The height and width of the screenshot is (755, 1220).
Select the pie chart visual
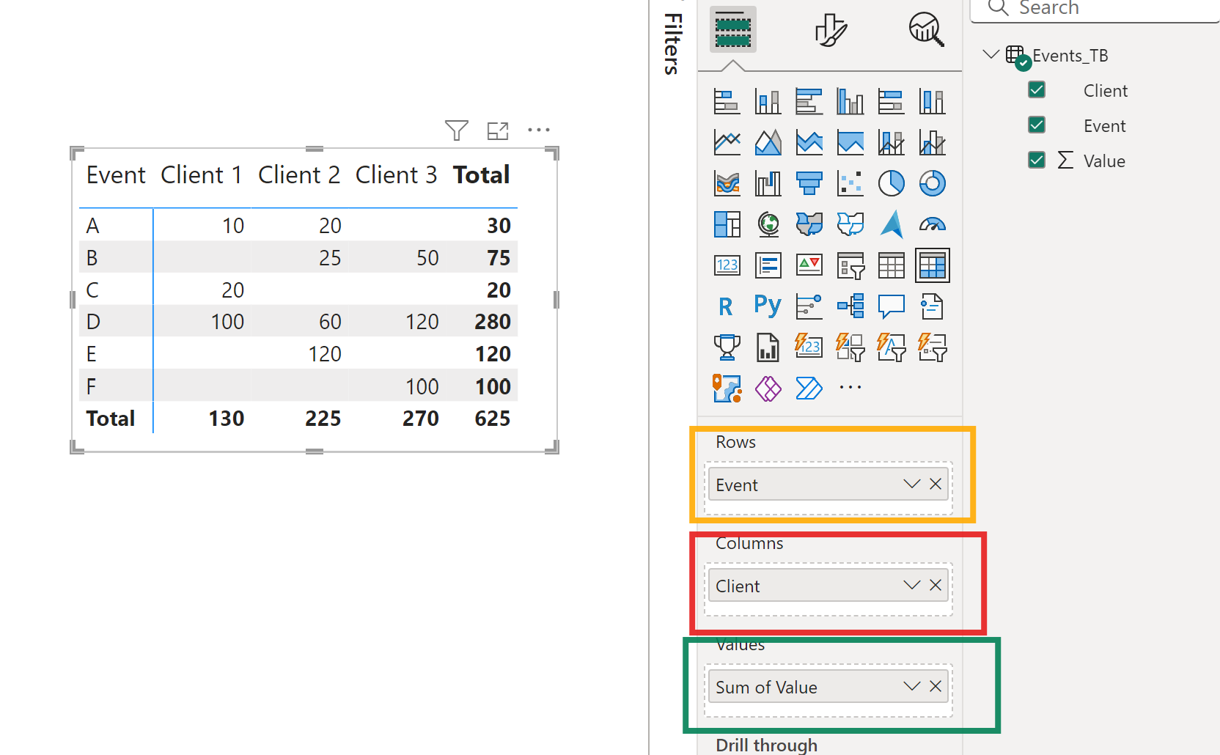891,183
